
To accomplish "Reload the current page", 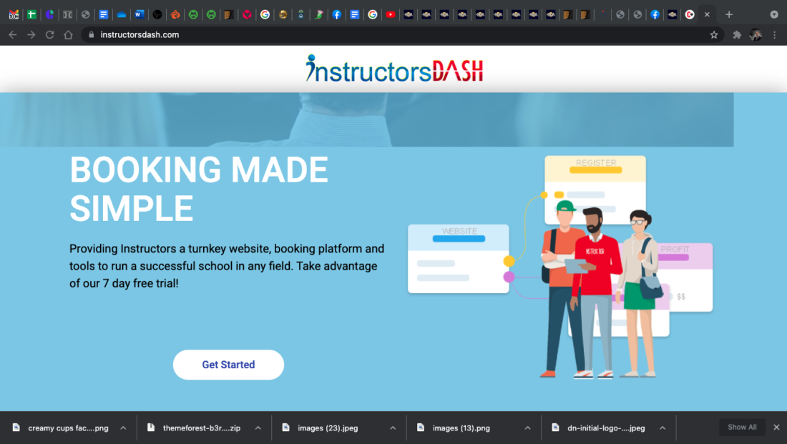I will pos(49,35).
